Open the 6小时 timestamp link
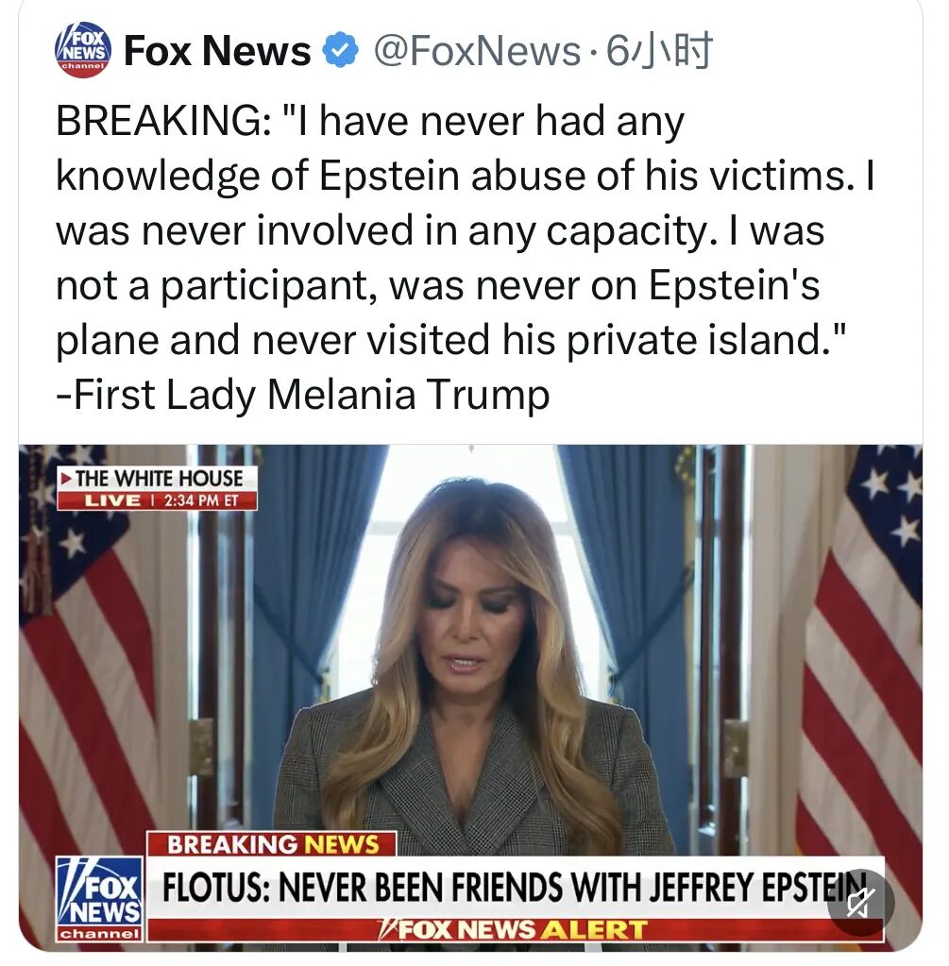The height and width of the screenshot is (966, 949). pyautogui.click(x=659, y=50)
